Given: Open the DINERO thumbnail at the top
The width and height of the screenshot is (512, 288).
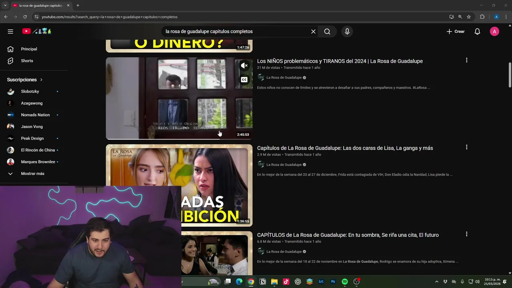Looking at the screenshot, I should 179,46.
